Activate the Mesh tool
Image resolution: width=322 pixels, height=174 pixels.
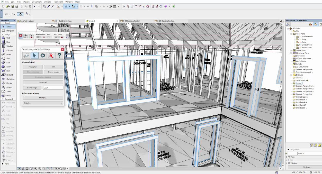[8, 95]
